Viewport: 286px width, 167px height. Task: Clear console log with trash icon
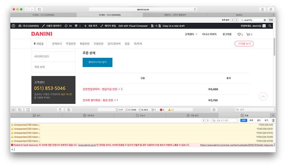(x=273, y=120)
